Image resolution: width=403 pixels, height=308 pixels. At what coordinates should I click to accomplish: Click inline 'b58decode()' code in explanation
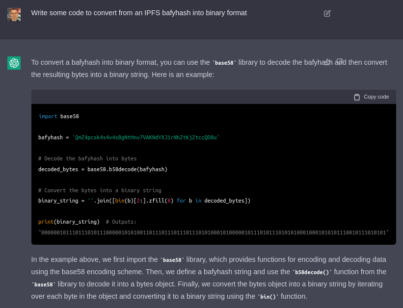[x=312, y=272]
